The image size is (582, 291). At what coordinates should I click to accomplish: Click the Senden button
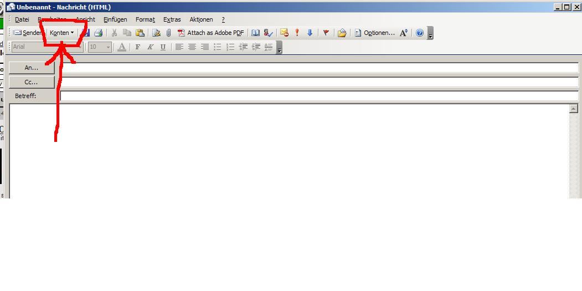tap(27, 33)
